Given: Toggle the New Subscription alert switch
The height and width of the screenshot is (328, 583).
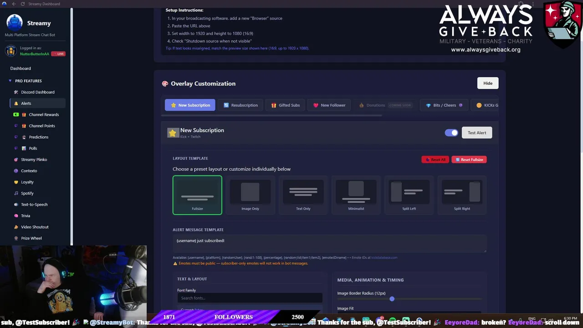Looking at the screenshot, I should point(451,133).
